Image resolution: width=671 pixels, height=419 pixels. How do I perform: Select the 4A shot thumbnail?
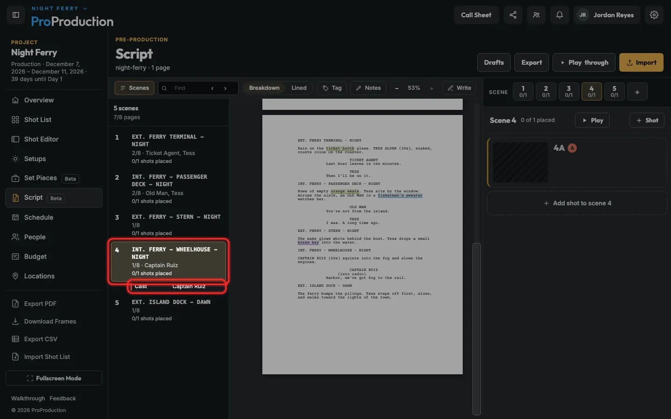click(x=520, y=162)
